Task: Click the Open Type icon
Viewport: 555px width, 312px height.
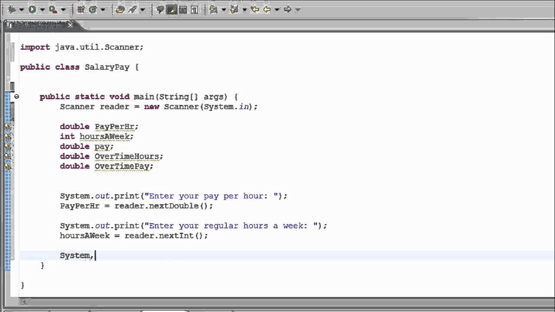Action: (121, 9)
